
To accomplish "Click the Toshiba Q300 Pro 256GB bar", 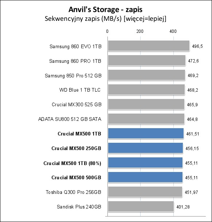I will click(145, 192).
